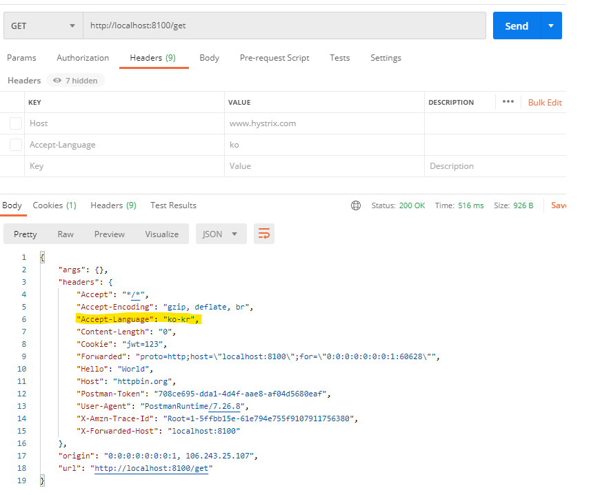Click the 926 B size value
611x495 pixels.
point(523,205)
